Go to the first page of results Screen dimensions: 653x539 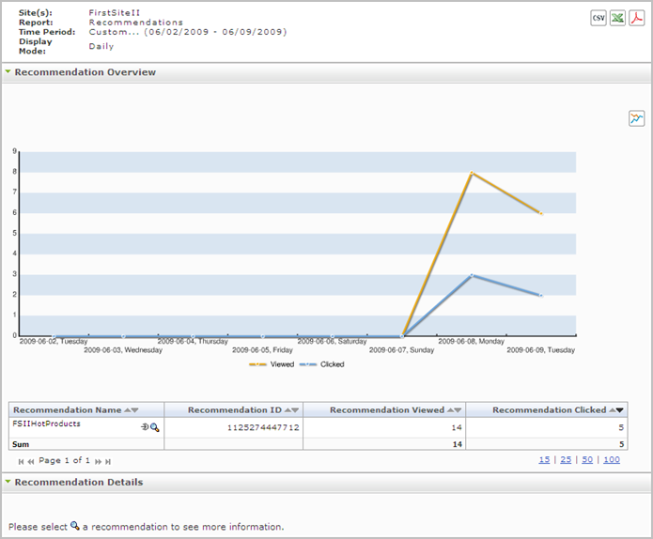(22, 462)
